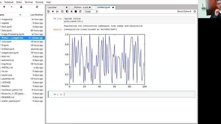221x124 pixels.
Task: Select Image Processing.ipynb file
Action: click(22, 34)
